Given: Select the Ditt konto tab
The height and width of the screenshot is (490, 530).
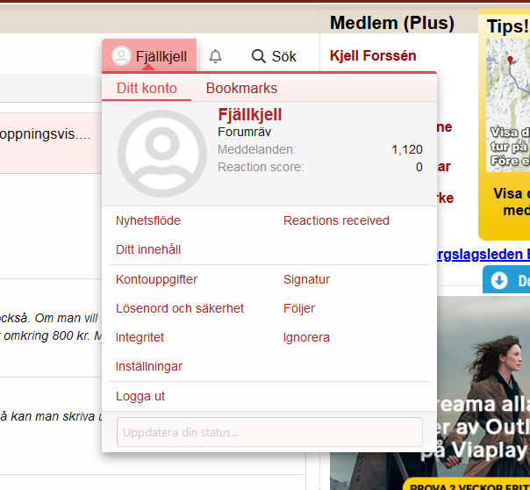Looking at the screenshot, I should 147,88.
